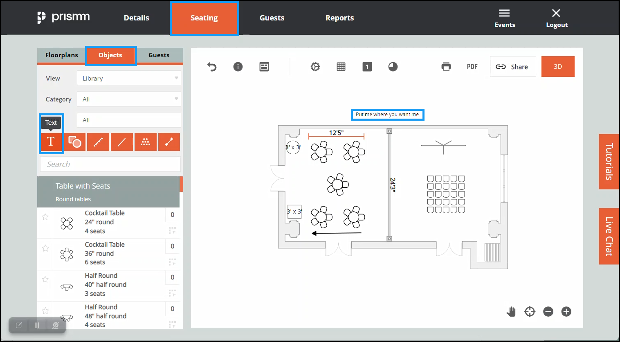Click the undo arrow icon

(212, 67)
